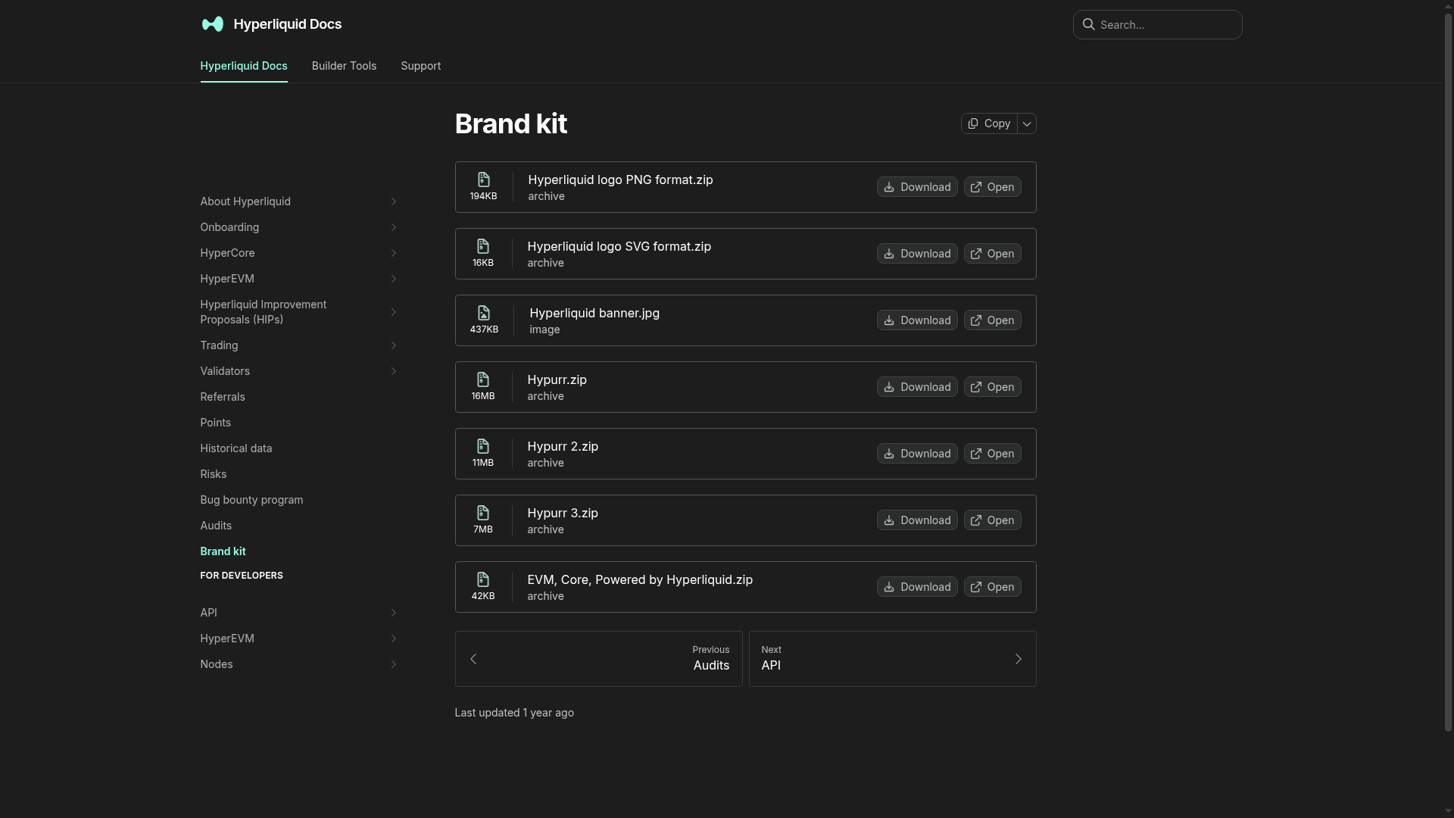Download Hyperliquid logo SVG format.zip
1454x818 pixels.
click(917, 254)
